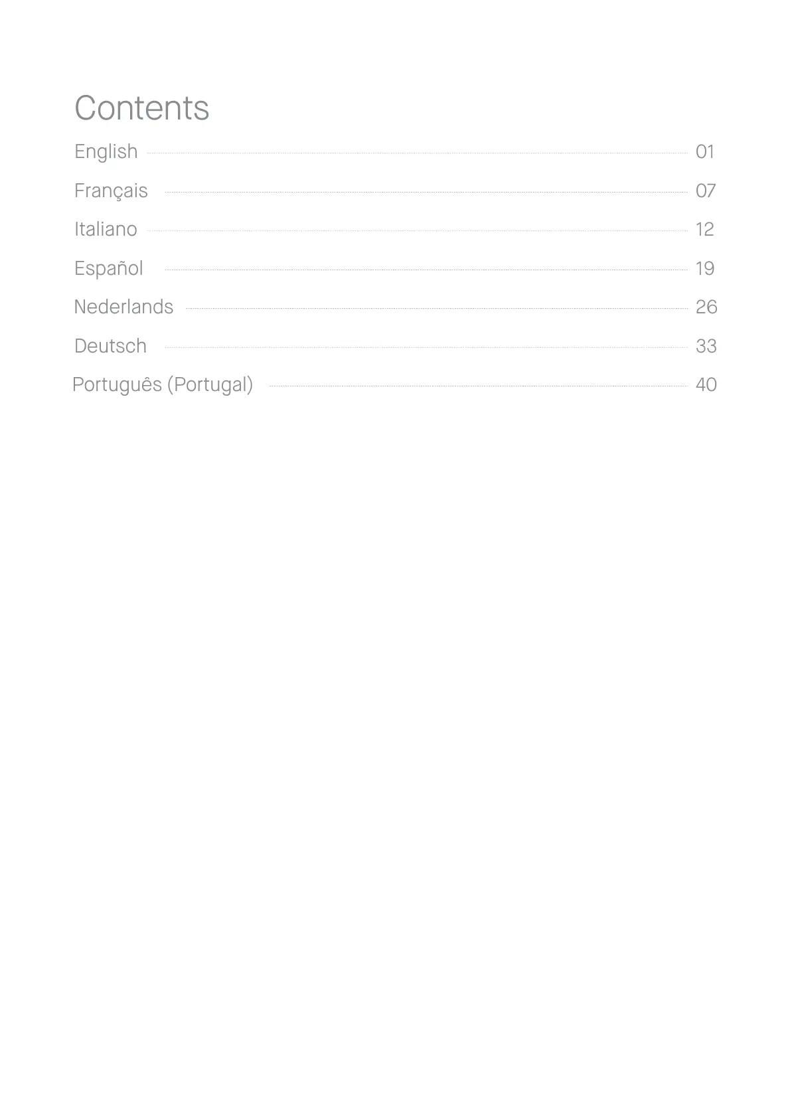The height and width of the screenshot is (1118, 790).
Task: Click the dotted leader line after Nederlands
Action: pos(437,309)
